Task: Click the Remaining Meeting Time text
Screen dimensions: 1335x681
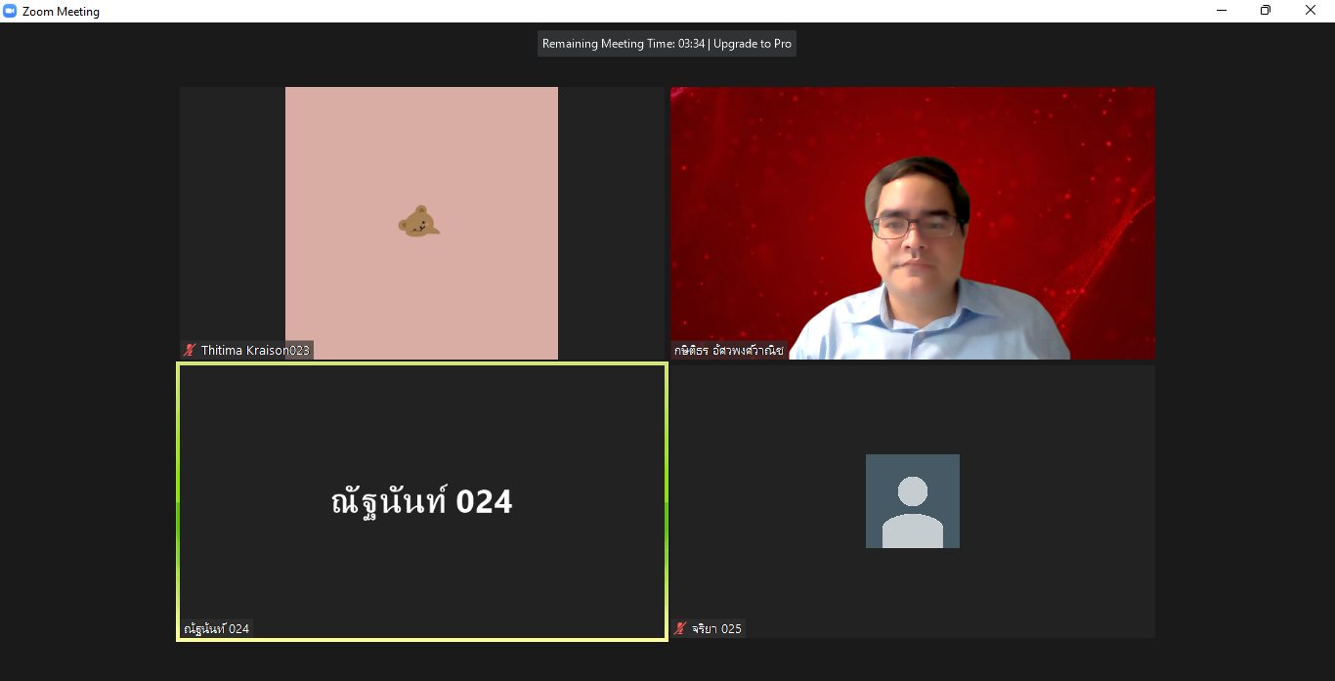Action: coord(624,44)
